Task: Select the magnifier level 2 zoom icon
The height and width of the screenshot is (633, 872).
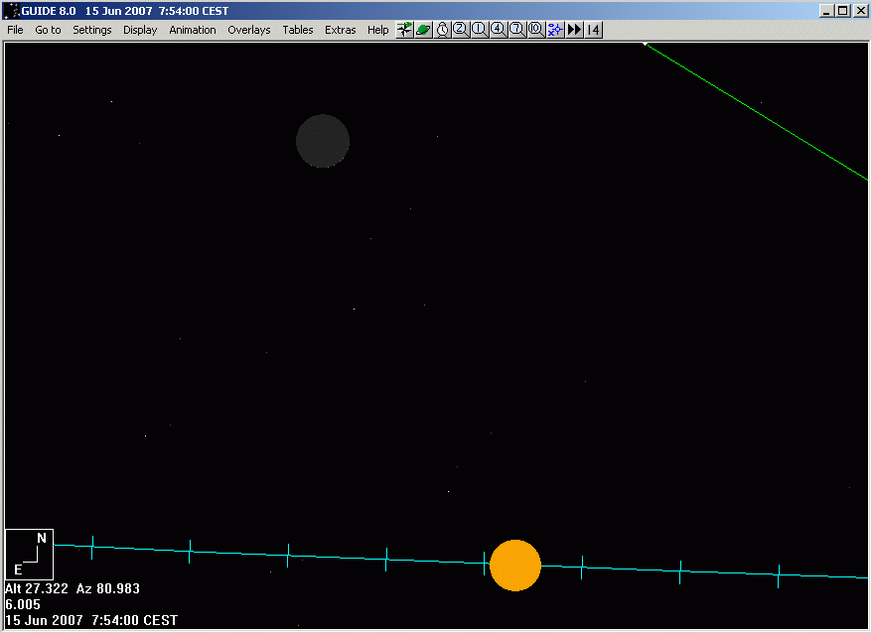Action: [x=461, y=30]
